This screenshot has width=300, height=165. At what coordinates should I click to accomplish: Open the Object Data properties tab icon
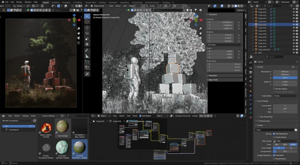(250, 113)
